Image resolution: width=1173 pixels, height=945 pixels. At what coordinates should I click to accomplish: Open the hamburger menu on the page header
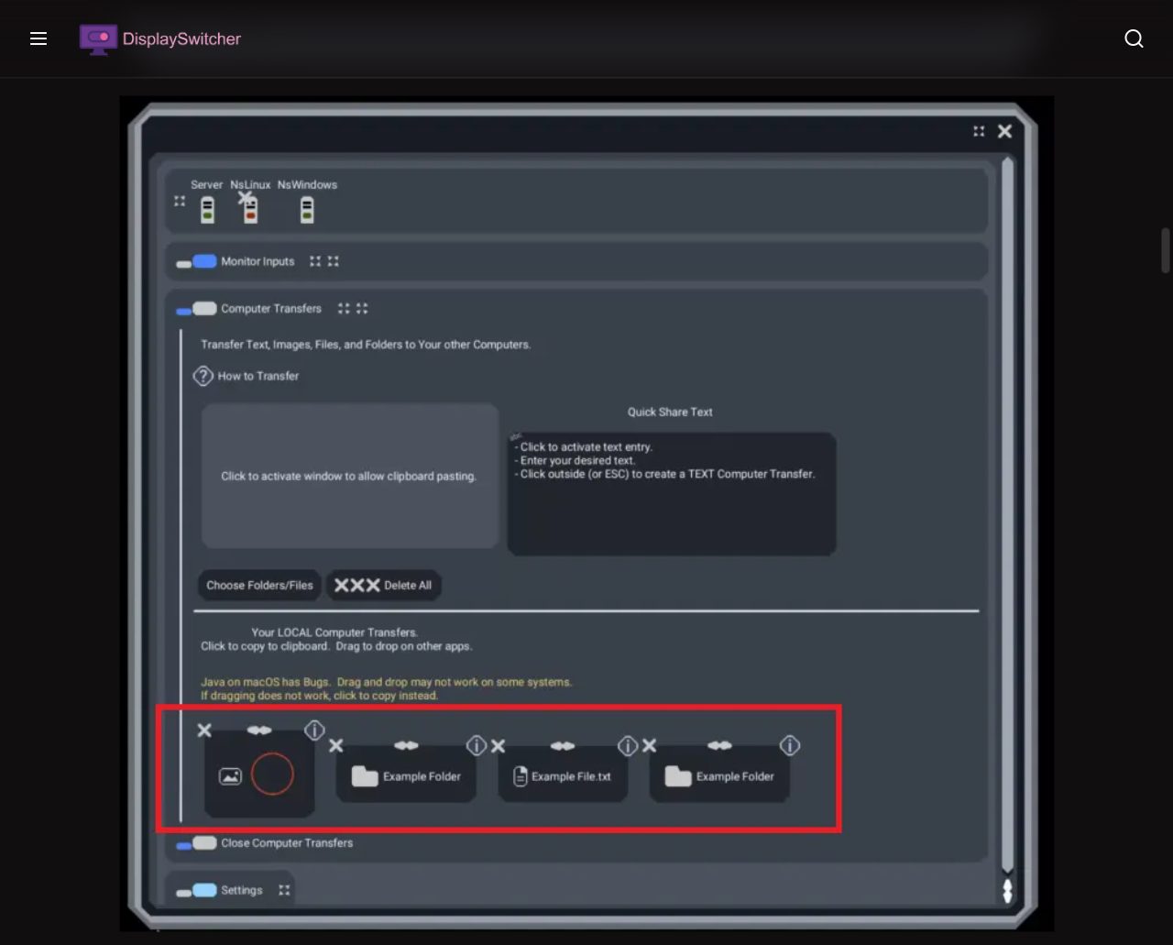pyautogui.click(x=38, y=38)
